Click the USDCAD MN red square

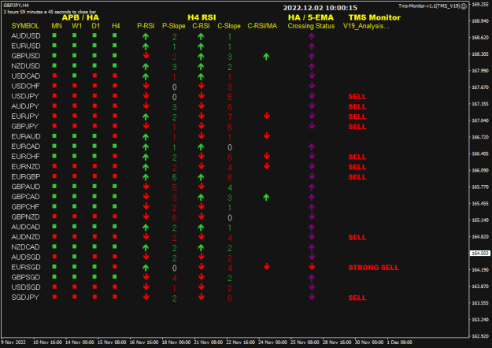[x=54, y=76]
